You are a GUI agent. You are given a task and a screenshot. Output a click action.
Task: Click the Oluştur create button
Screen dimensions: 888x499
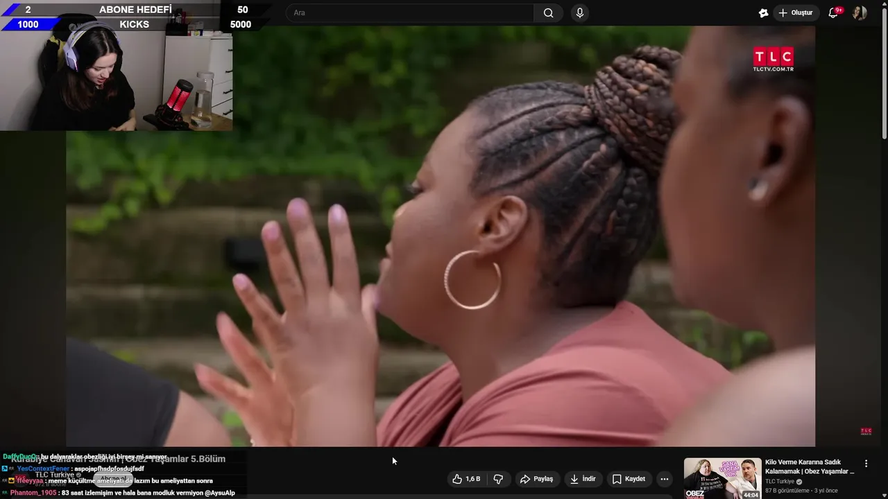click(x=795, y=12)
